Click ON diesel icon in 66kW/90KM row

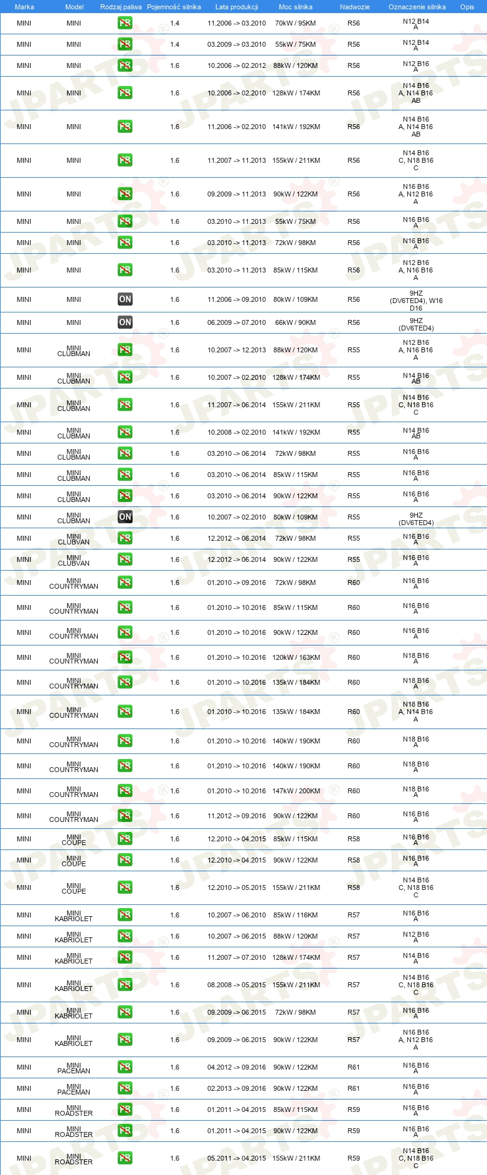click(x=125, y=322)
